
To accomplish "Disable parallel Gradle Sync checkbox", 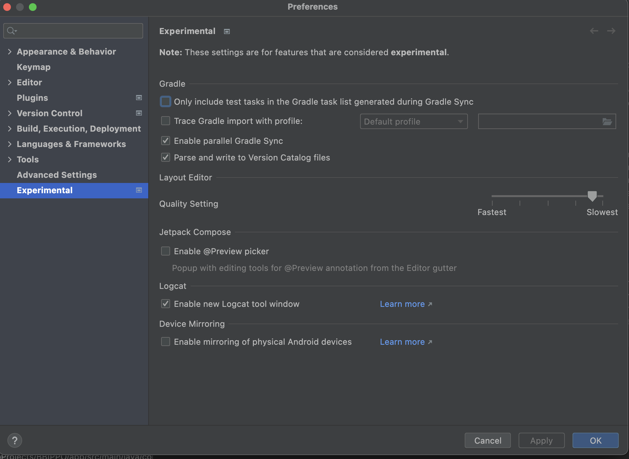I will (166, 141).
